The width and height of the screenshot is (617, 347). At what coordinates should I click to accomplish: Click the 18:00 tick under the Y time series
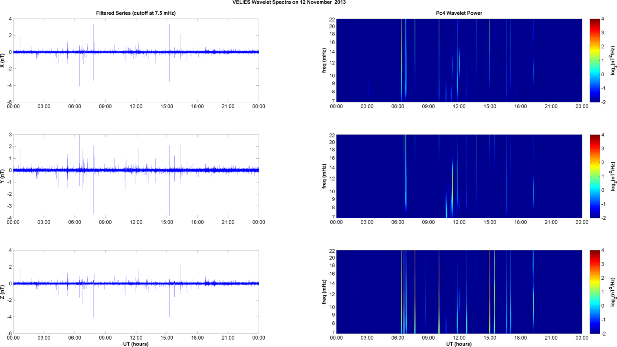pos(198,222)
